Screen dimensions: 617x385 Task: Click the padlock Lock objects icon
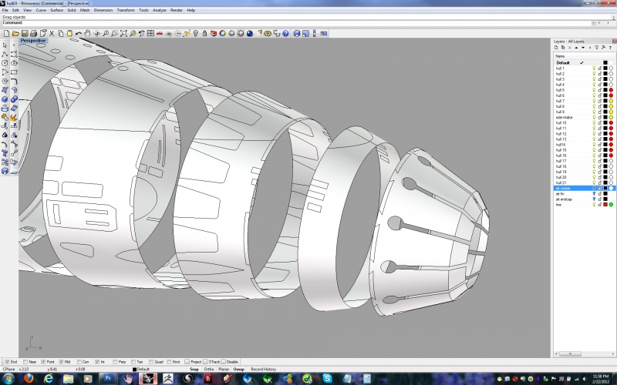click(204, 33)
